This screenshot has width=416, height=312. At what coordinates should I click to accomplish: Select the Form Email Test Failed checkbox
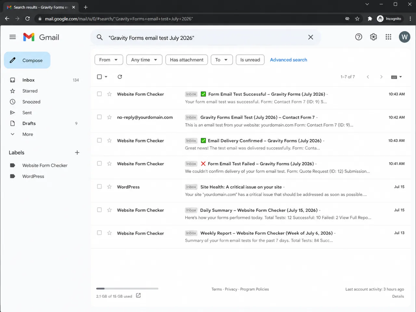[x=99, y=163]
